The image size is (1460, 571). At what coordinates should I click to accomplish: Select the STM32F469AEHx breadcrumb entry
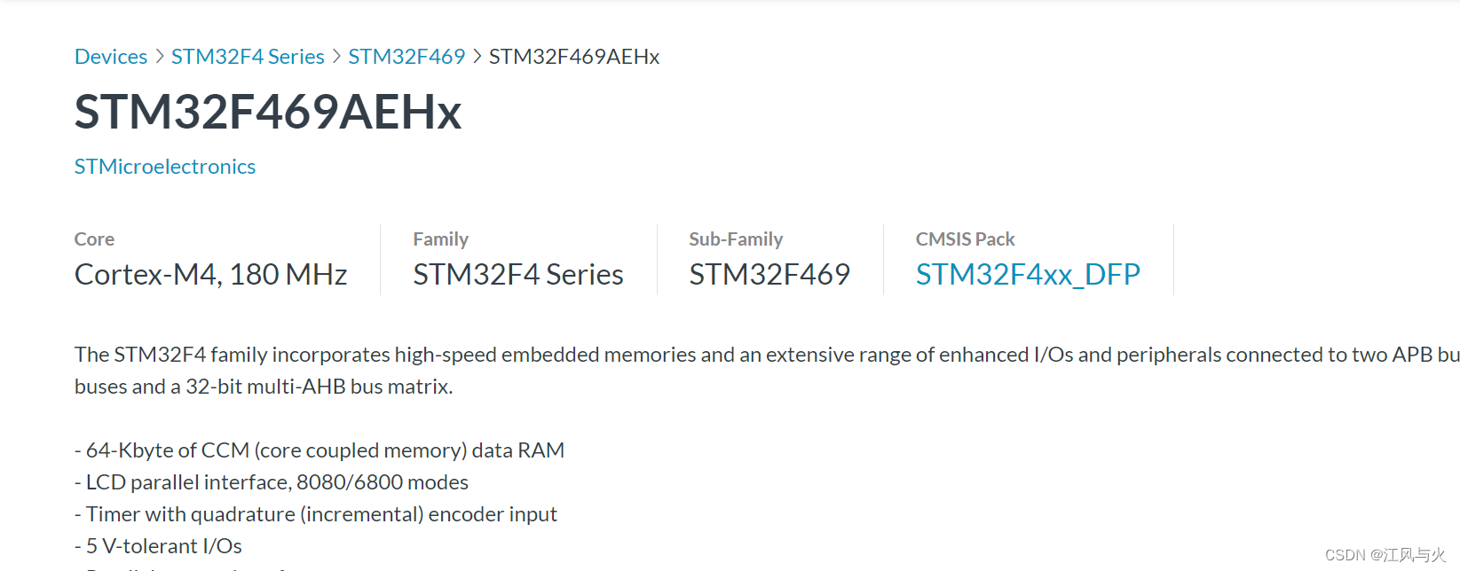point(573,56)
